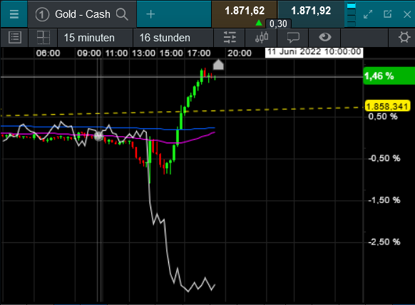Click the 06:00 time axis label

coord(48,53)
